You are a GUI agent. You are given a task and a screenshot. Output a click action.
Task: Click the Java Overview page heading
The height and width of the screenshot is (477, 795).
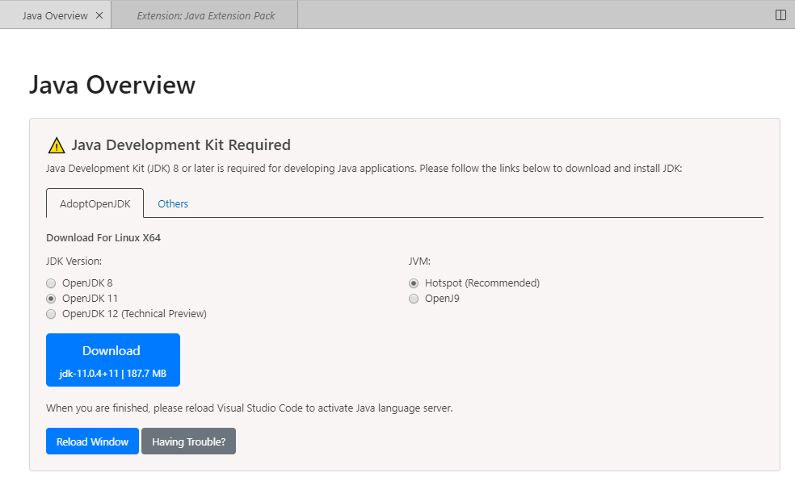(x=112, y=85)
